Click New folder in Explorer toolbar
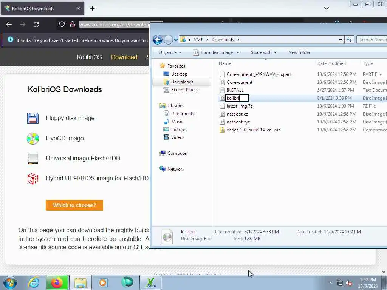 click(x=299, y=52)
